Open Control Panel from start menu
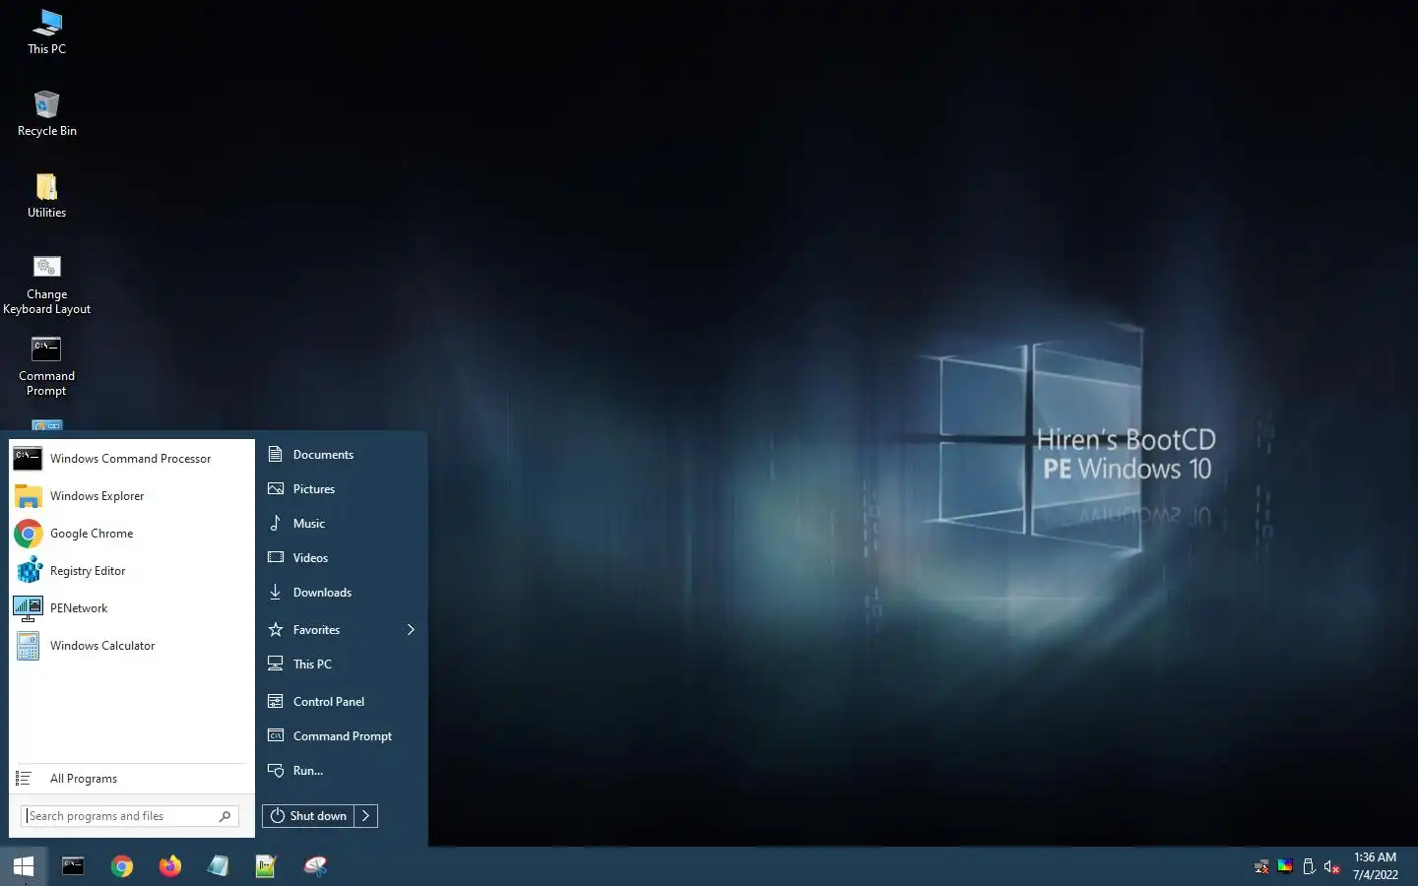 342,701
